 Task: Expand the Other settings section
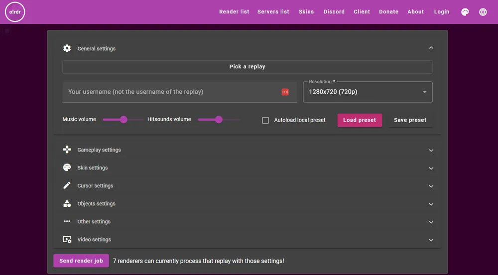tap(431, 222)
